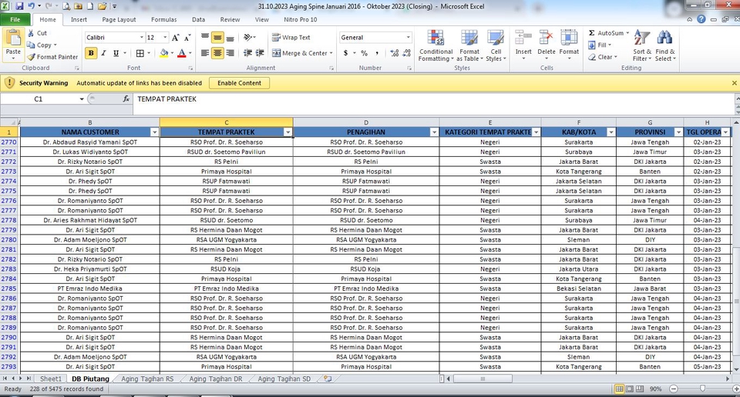Click the Delete cells icon
Screen dimensions: 740x397
pos(546,38)
